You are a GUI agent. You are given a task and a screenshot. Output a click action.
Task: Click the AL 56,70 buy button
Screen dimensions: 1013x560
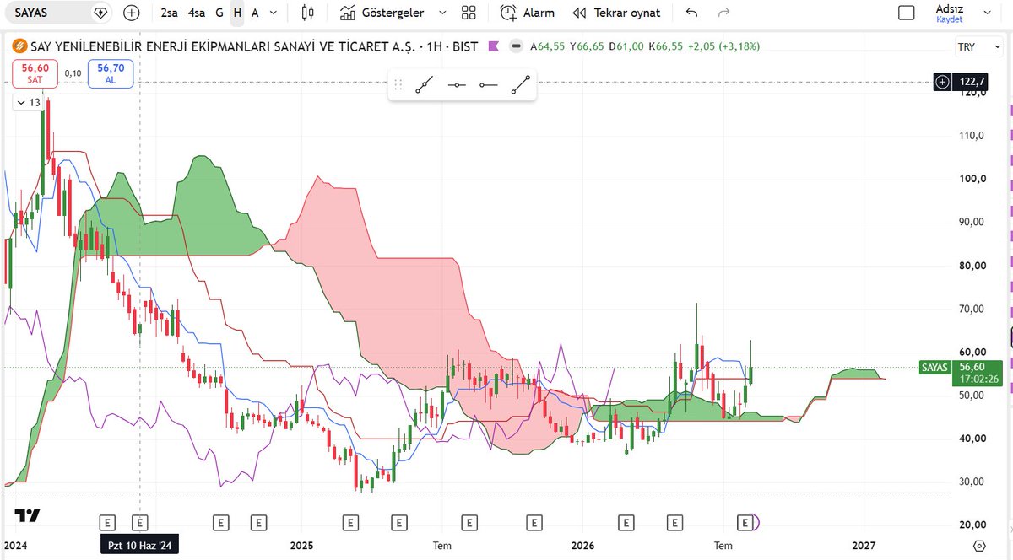tap(111, 73)
